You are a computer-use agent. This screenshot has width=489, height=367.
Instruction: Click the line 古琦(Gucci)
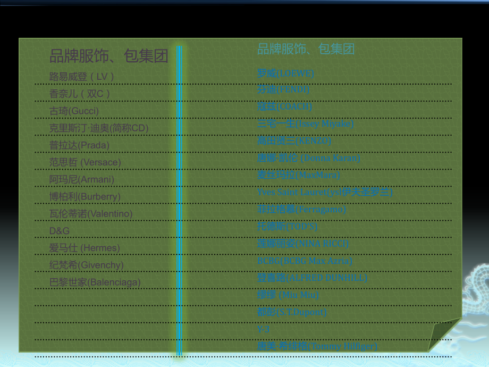tap(74, 111)
